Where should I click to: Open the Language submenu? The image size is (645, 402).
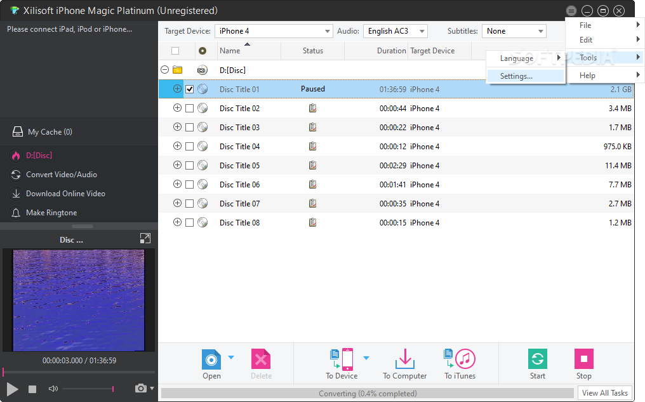point(525,58)
